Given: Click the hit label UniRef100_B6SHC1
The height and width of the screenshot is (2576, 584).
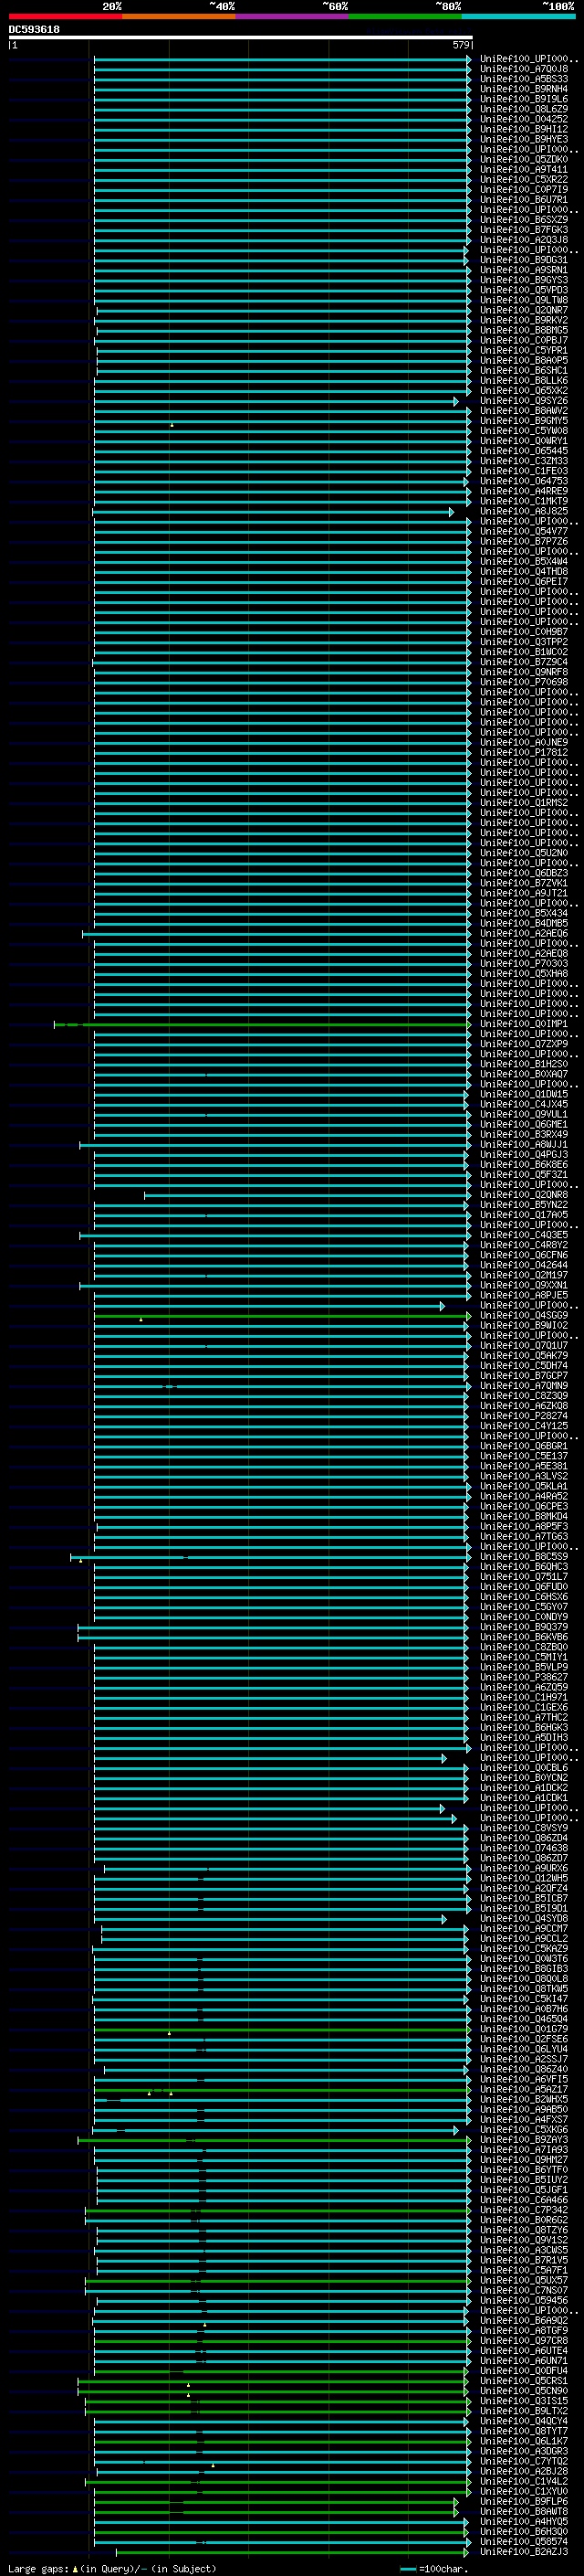Looking at the screenshot, I should (524, 371).
